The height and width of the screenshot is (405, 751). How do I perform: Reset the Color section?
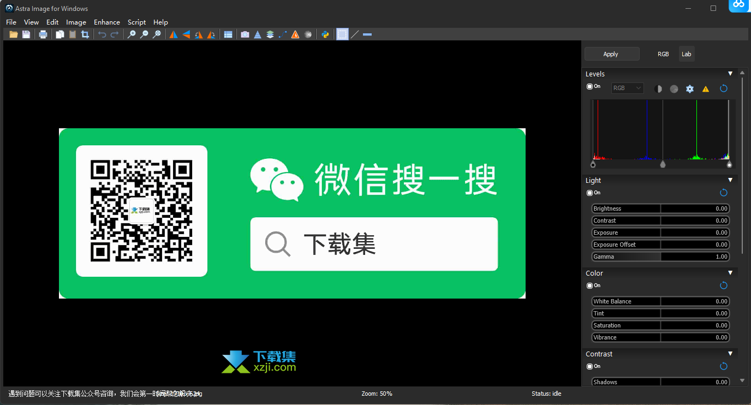tap(724, 285)
